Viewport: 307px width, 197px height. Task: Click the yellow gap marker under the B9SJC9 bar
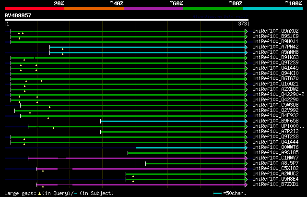pos(19,38)
